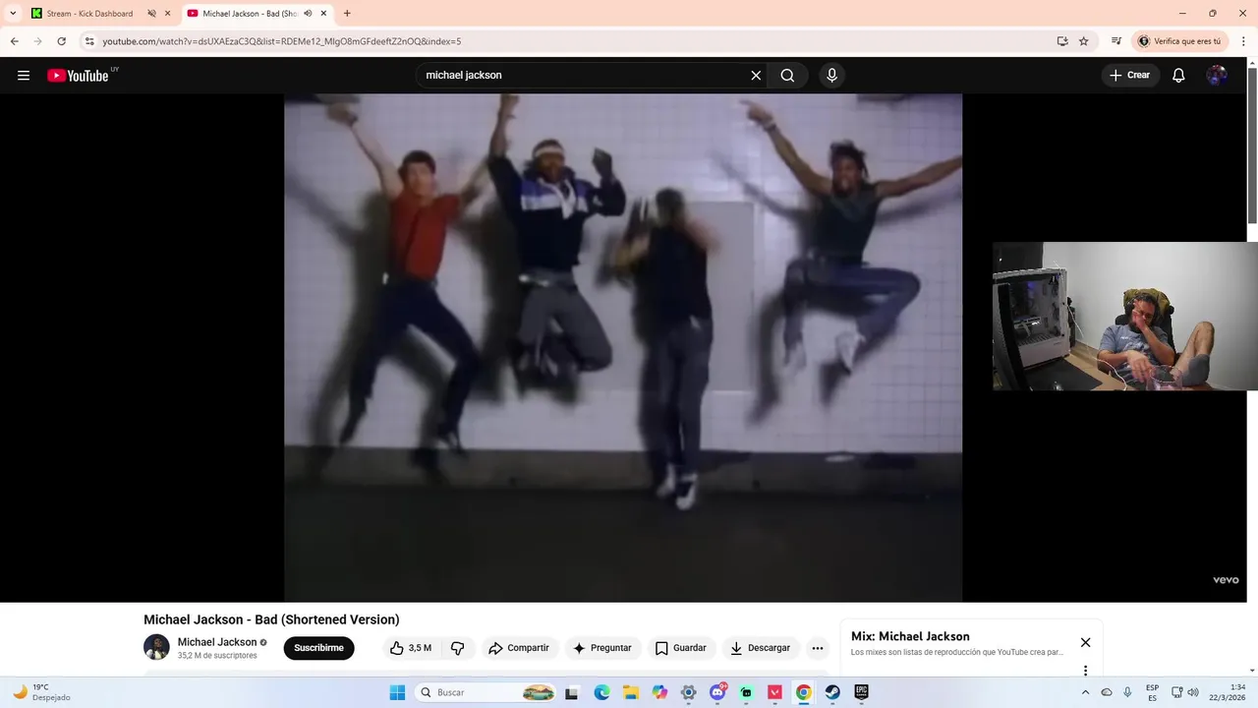The height and width of the screenshot is (708, 1258).
Task: Reload the page in Chrome
Action: 61,41
